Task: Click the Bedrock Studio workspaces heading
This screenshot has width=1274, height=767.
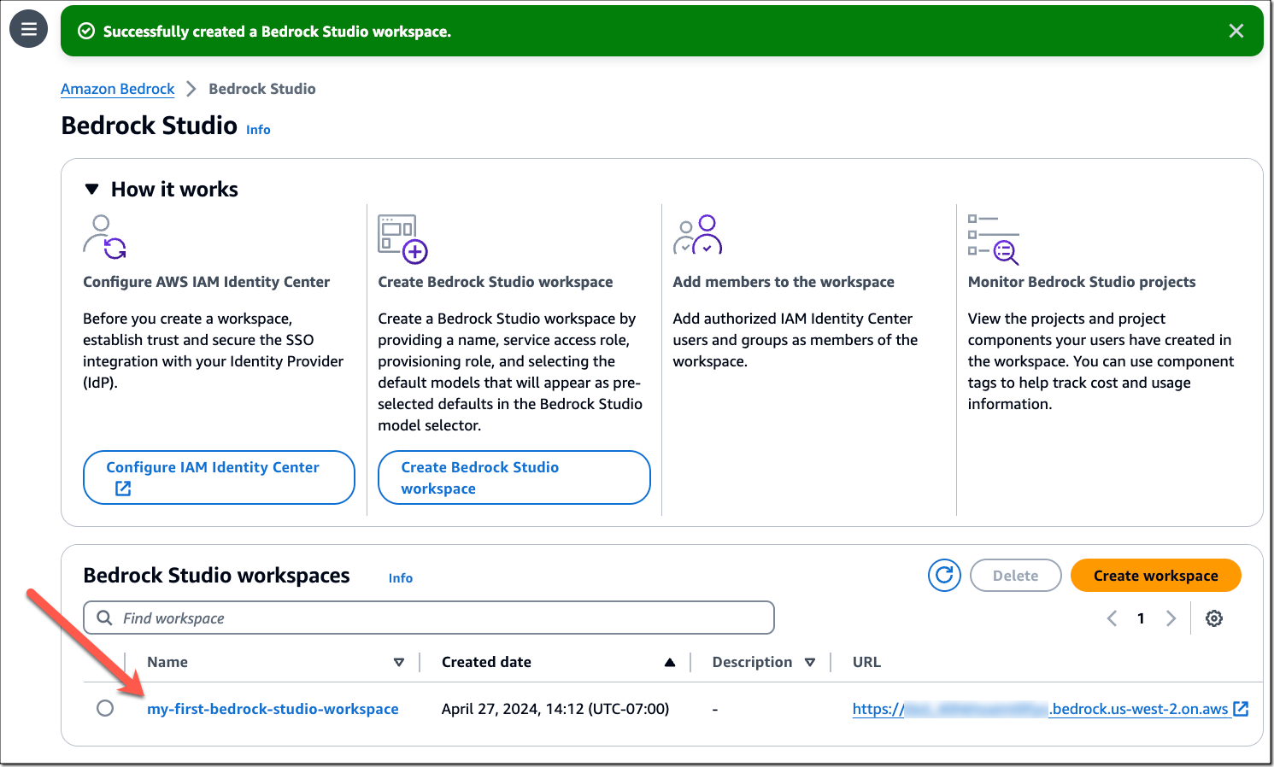Action: point(216,576)
